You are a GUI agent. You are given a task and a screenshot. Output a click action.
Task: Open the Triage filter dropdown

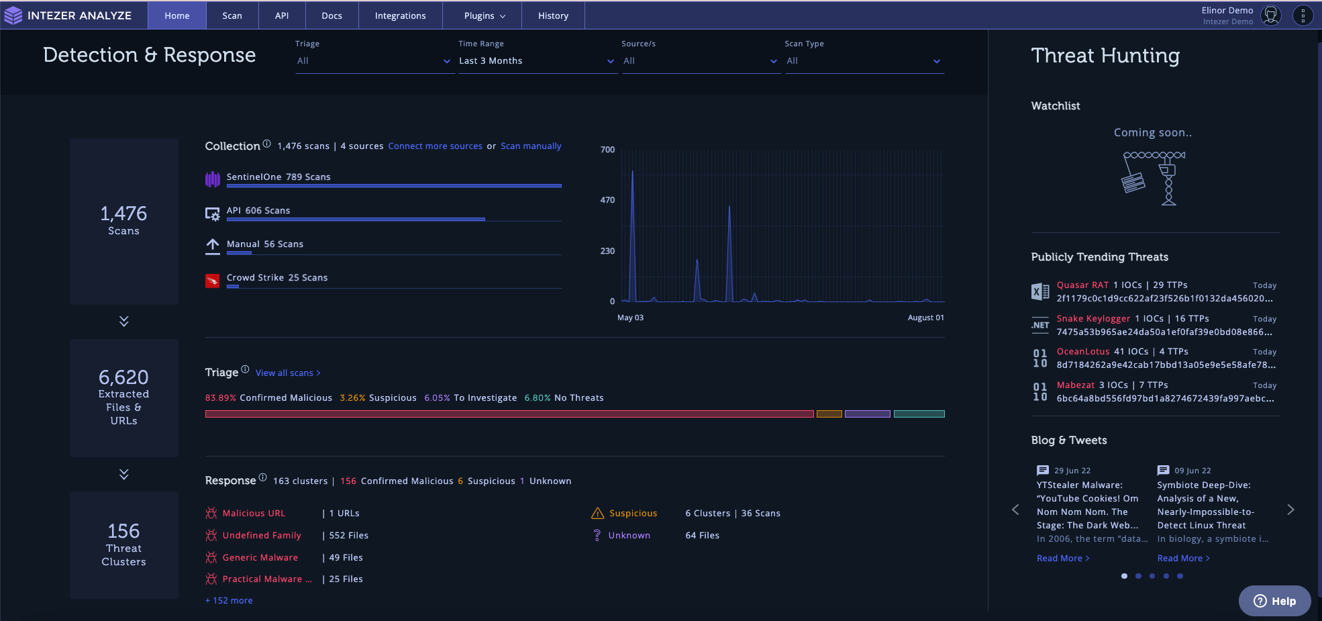pyautogui.click(x=373, y=61)
